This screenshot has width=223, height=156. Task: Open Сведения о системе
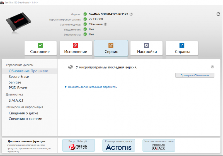(25, 119)
